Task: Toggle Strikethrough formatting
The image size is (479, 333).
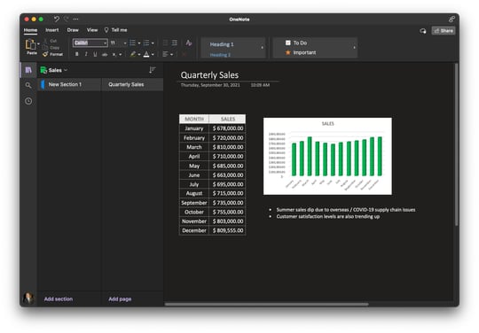Action: [x=105, y=54]
